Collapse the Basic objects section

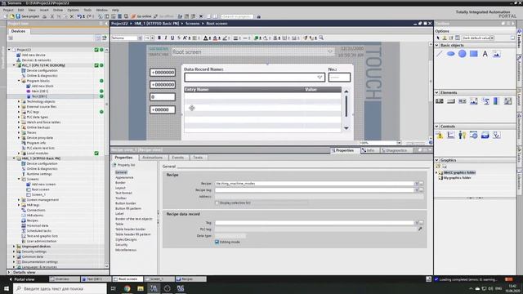437,46
